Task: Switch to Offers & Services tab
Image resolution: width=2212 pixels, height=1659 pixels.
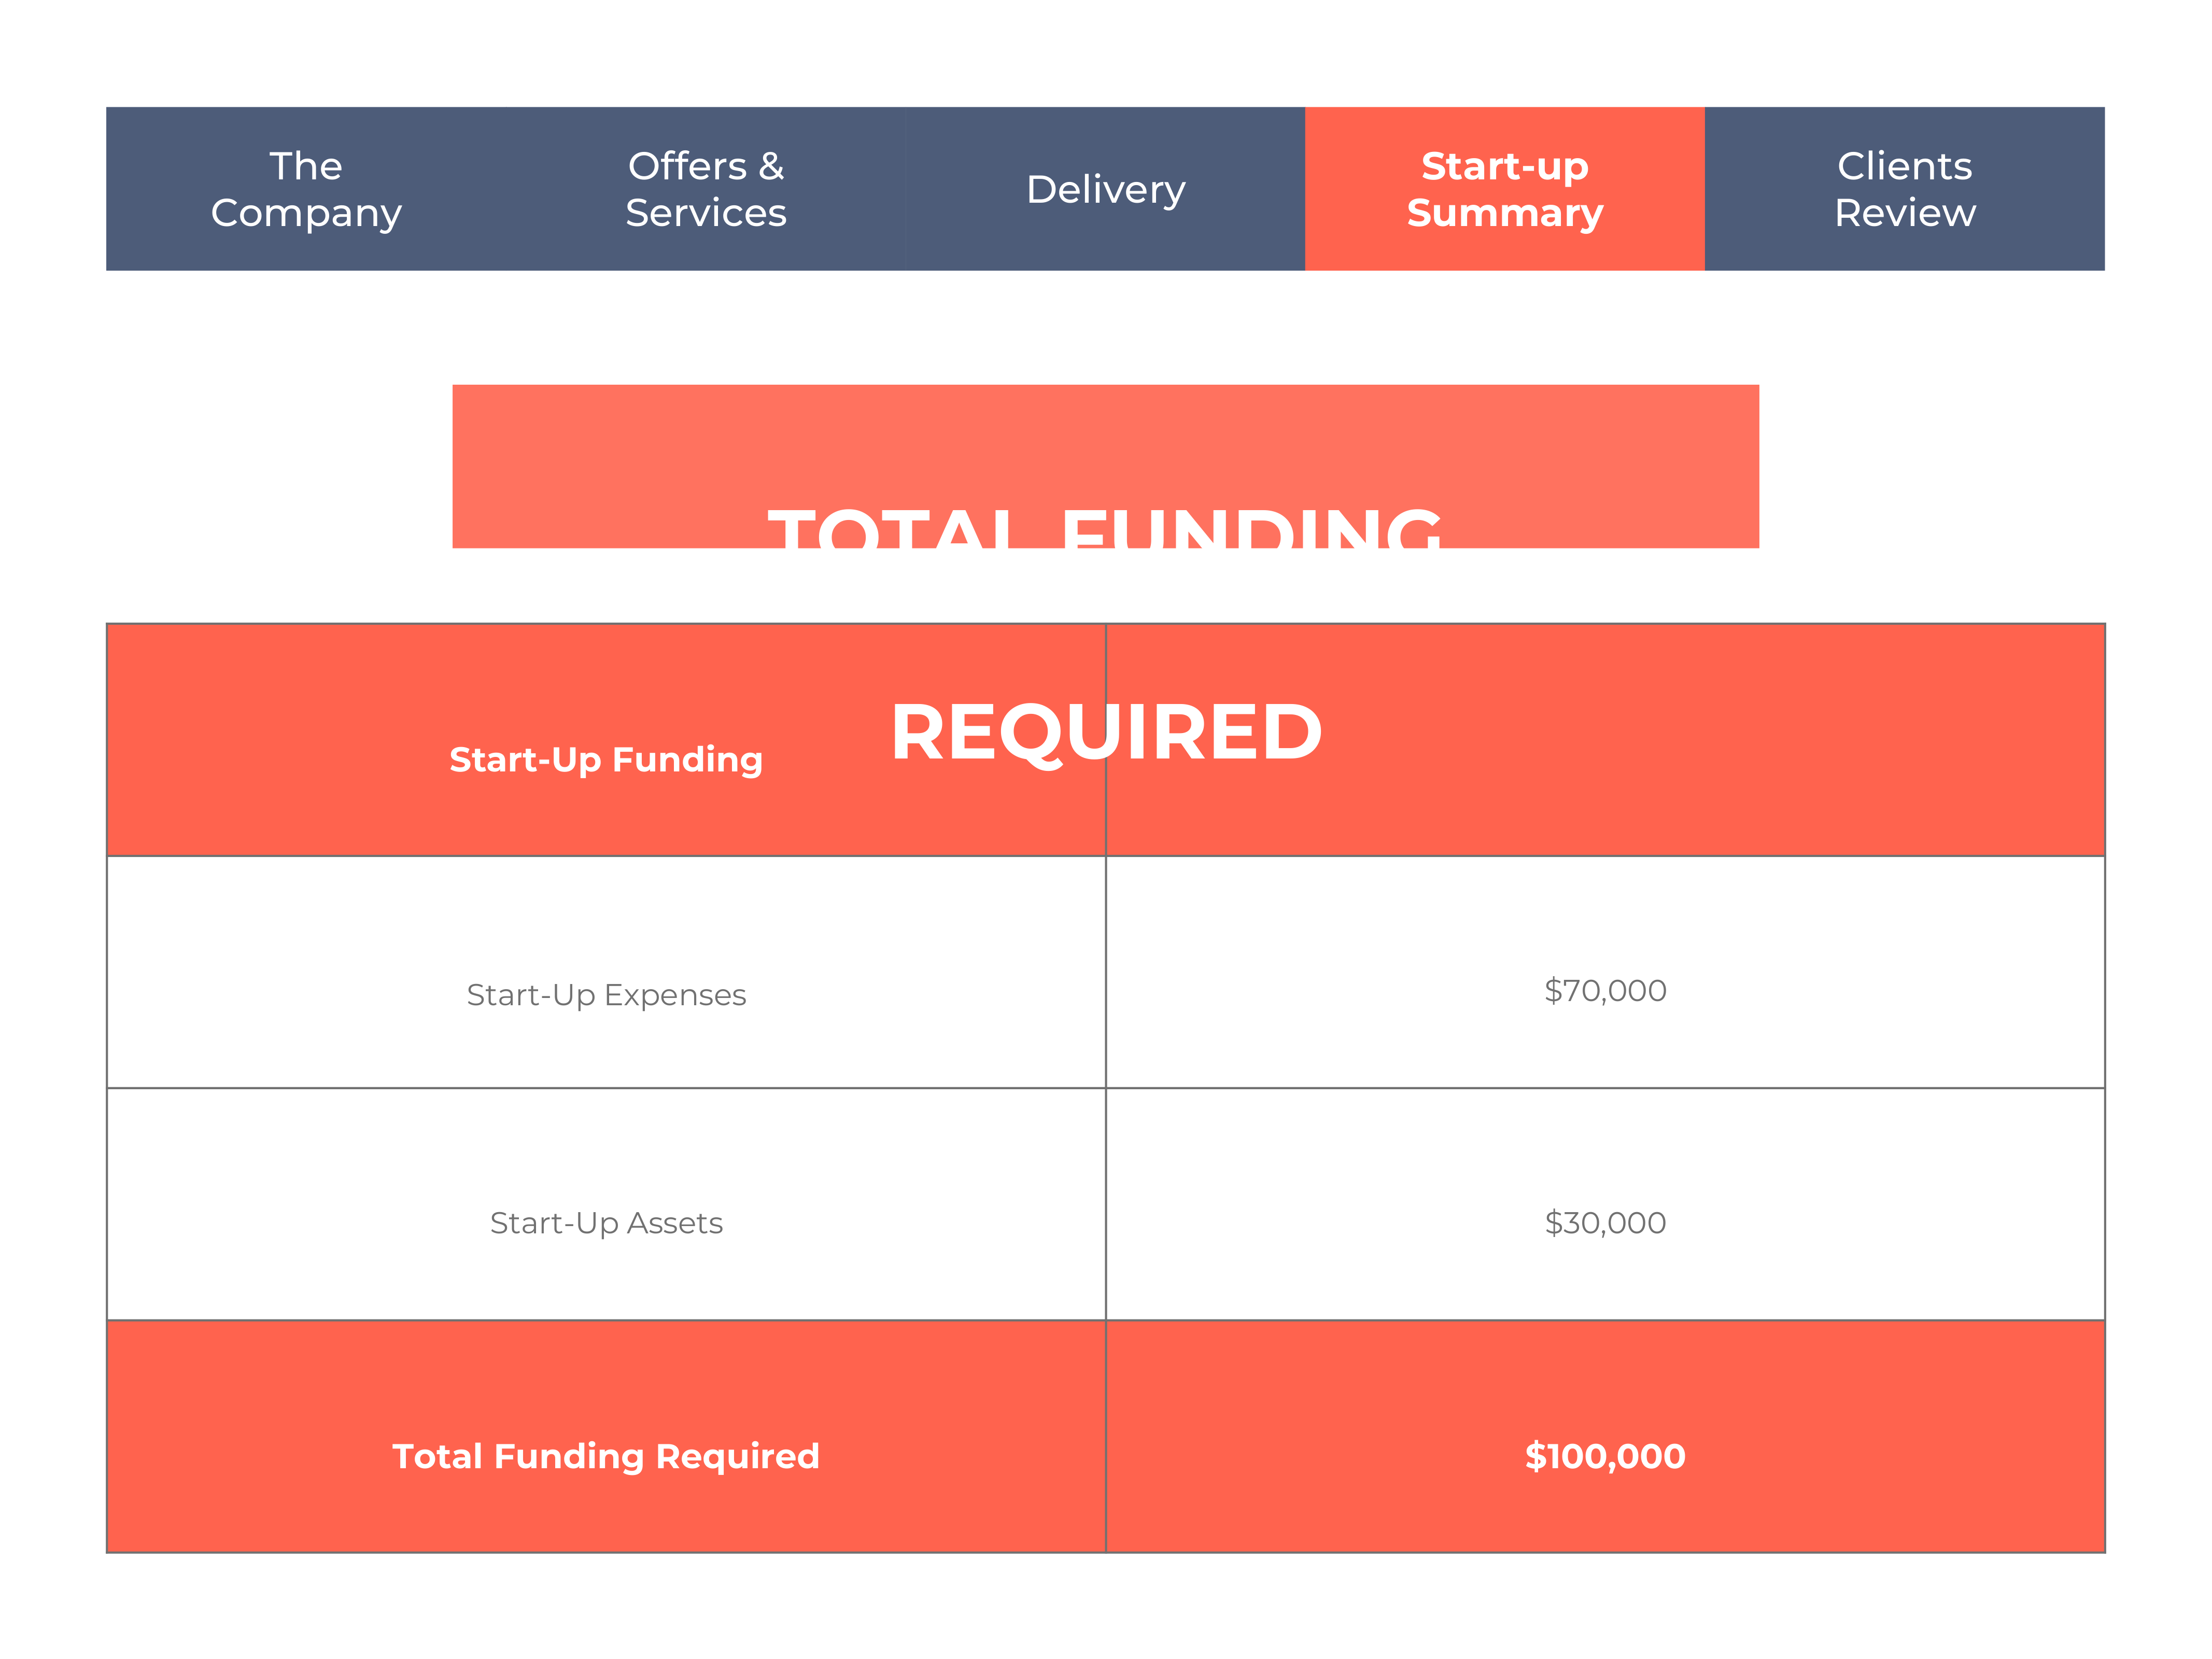Action: (x=706, y=189)
